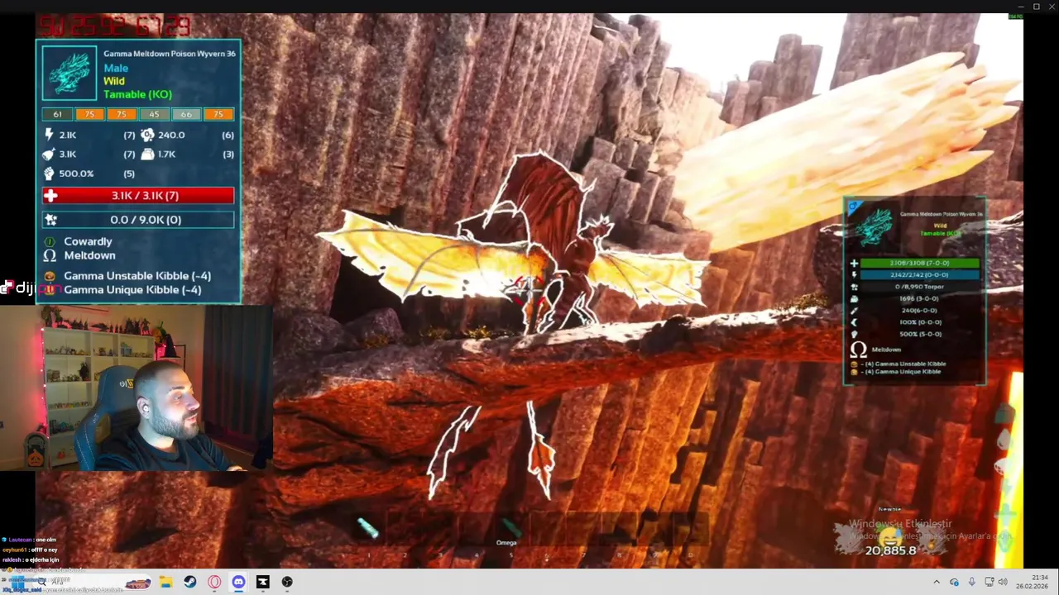Click the weight icon beside 1.7K

[x=147, y=154]
